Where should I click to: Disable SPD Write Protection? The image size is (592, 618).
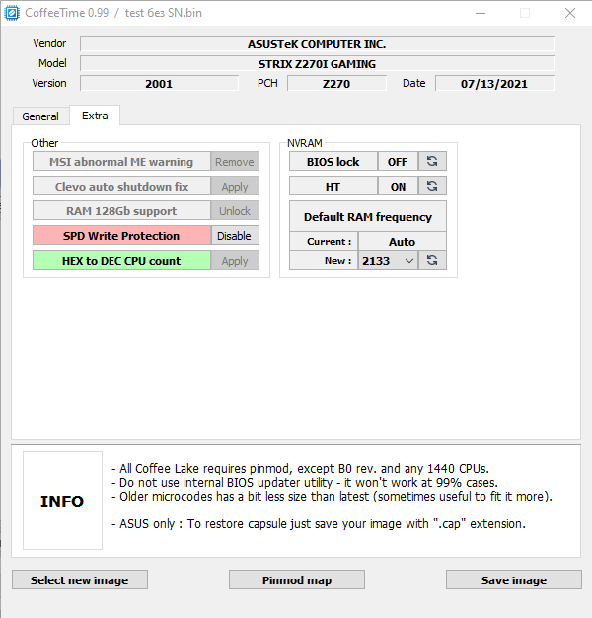pyautogui.click(x=235, y=236)
